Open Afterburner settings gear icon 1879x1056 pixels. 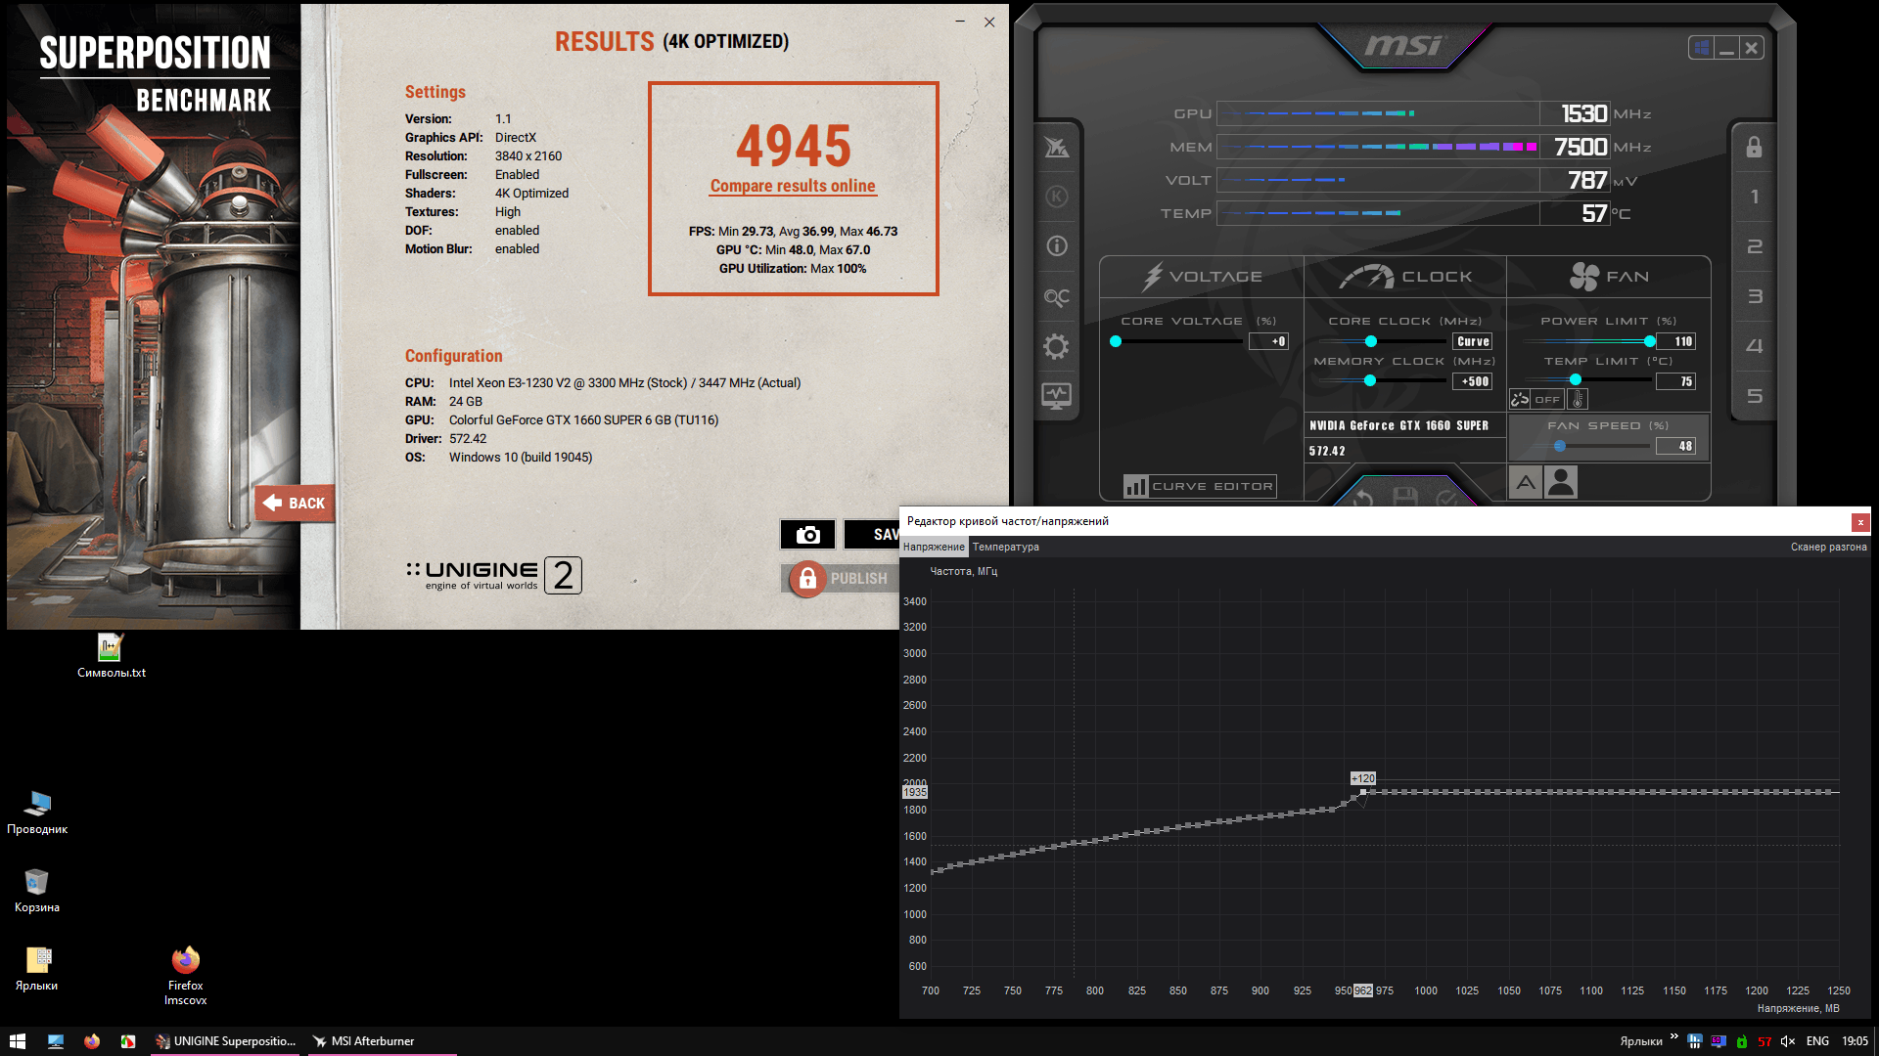pyautogui.click(x=1057, y=346)
